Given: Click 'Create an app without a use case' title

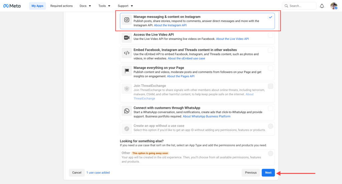Looking at the screenshot, I should 159,125.
